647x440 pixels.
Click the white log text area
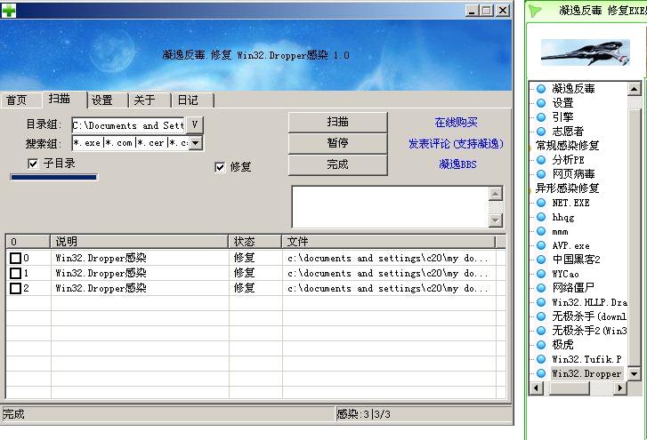pos(391,207)
